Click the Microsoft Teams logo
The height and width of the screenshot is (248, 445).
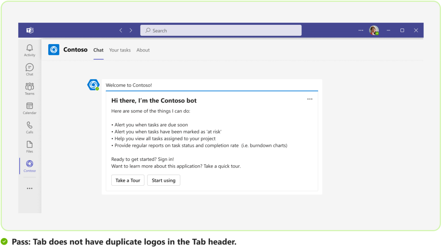click(x=30, y=30)
